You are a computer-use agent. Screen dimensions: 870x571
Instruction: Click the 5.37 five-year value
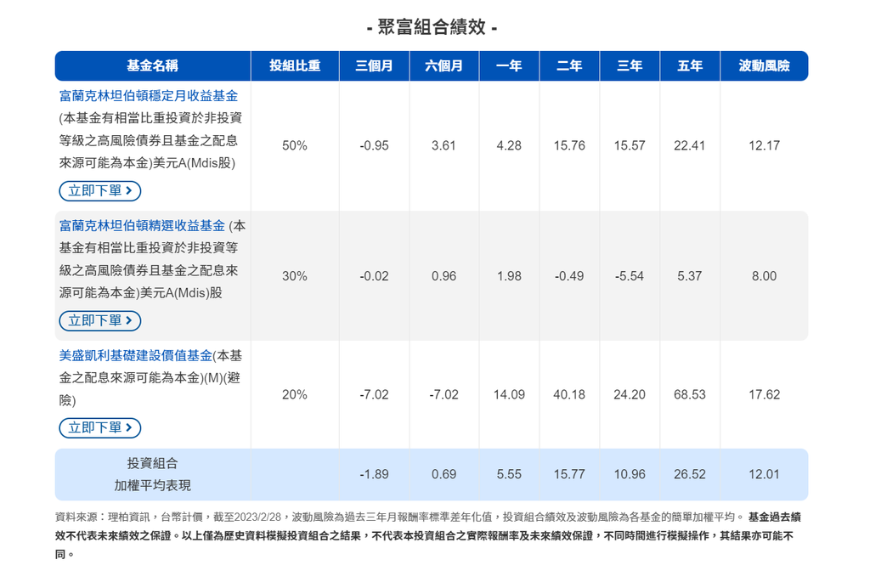[x=690, y=276]
